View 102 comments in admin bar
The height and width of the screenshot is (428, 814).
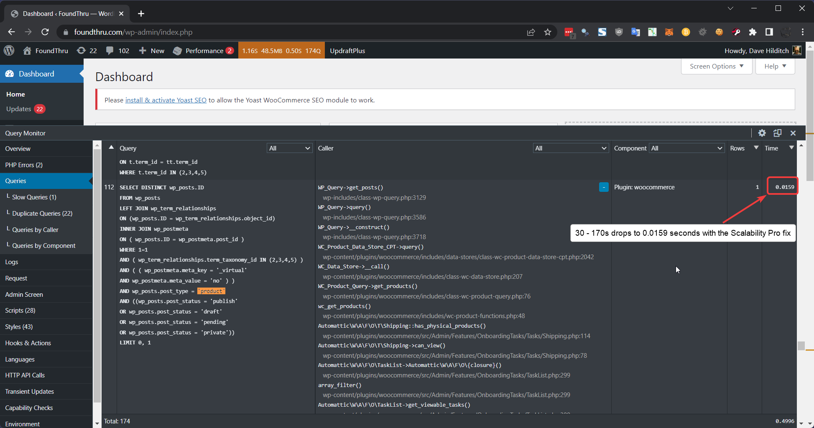[117, 51]
